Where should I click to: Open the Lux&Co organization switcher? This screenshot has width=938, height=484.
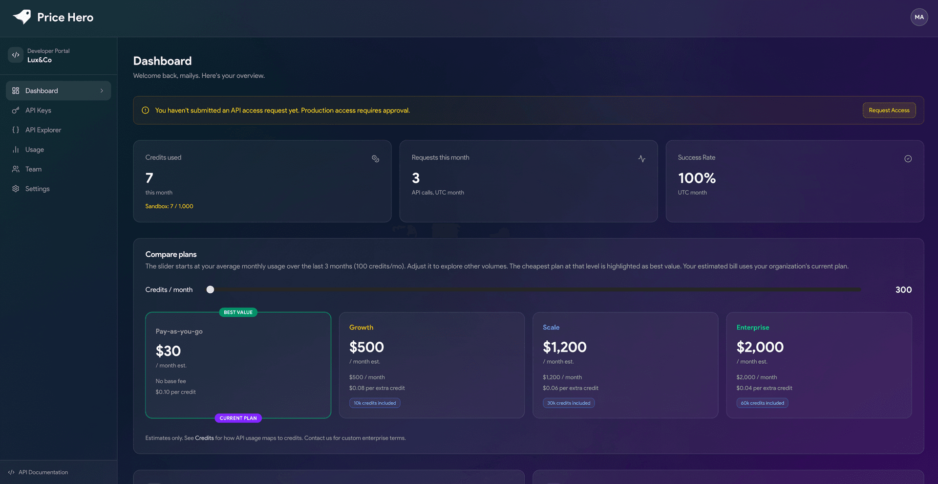click(x=59, y=55)
